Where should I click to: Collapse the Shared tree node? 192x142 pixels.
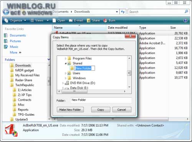pyautogui.click(x=66, y=64)
